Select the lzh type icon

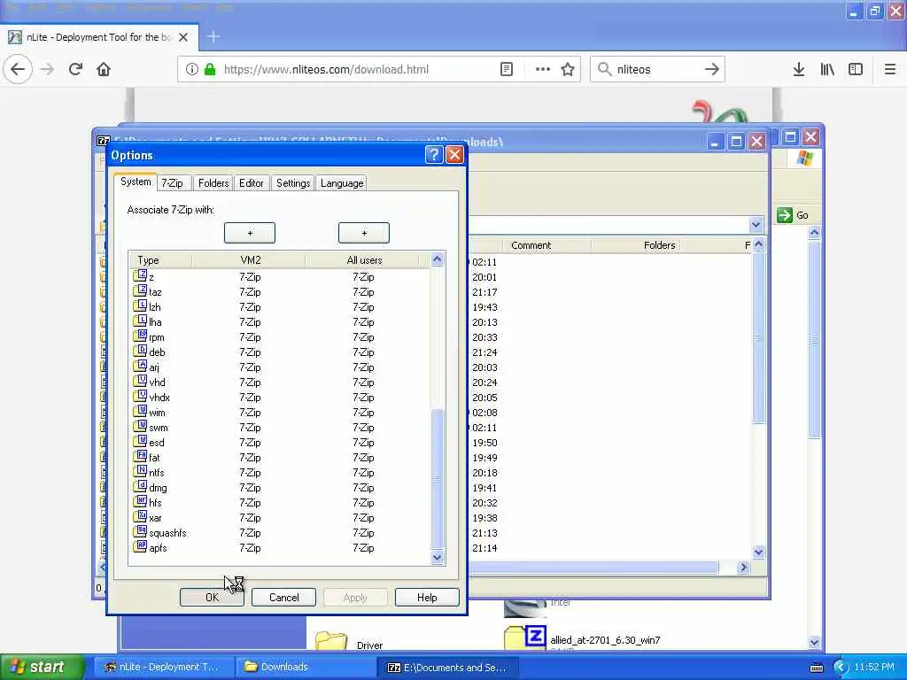139,305
